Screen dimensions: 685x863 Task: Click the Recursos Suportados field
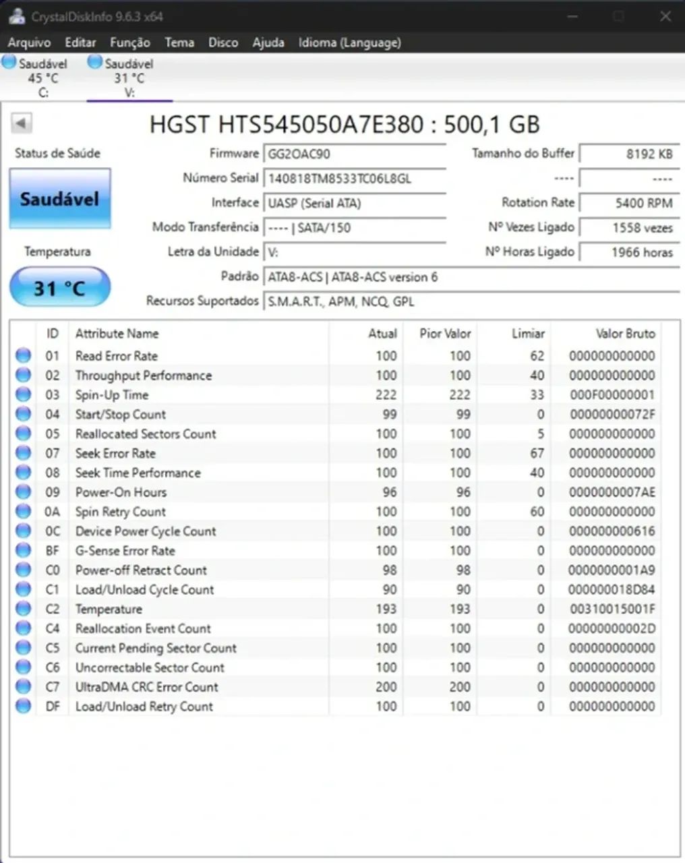471,301
